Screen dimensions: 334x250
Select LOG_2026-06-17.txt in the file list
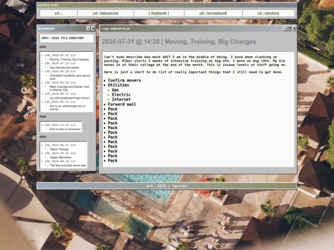[x=60, y=94]
